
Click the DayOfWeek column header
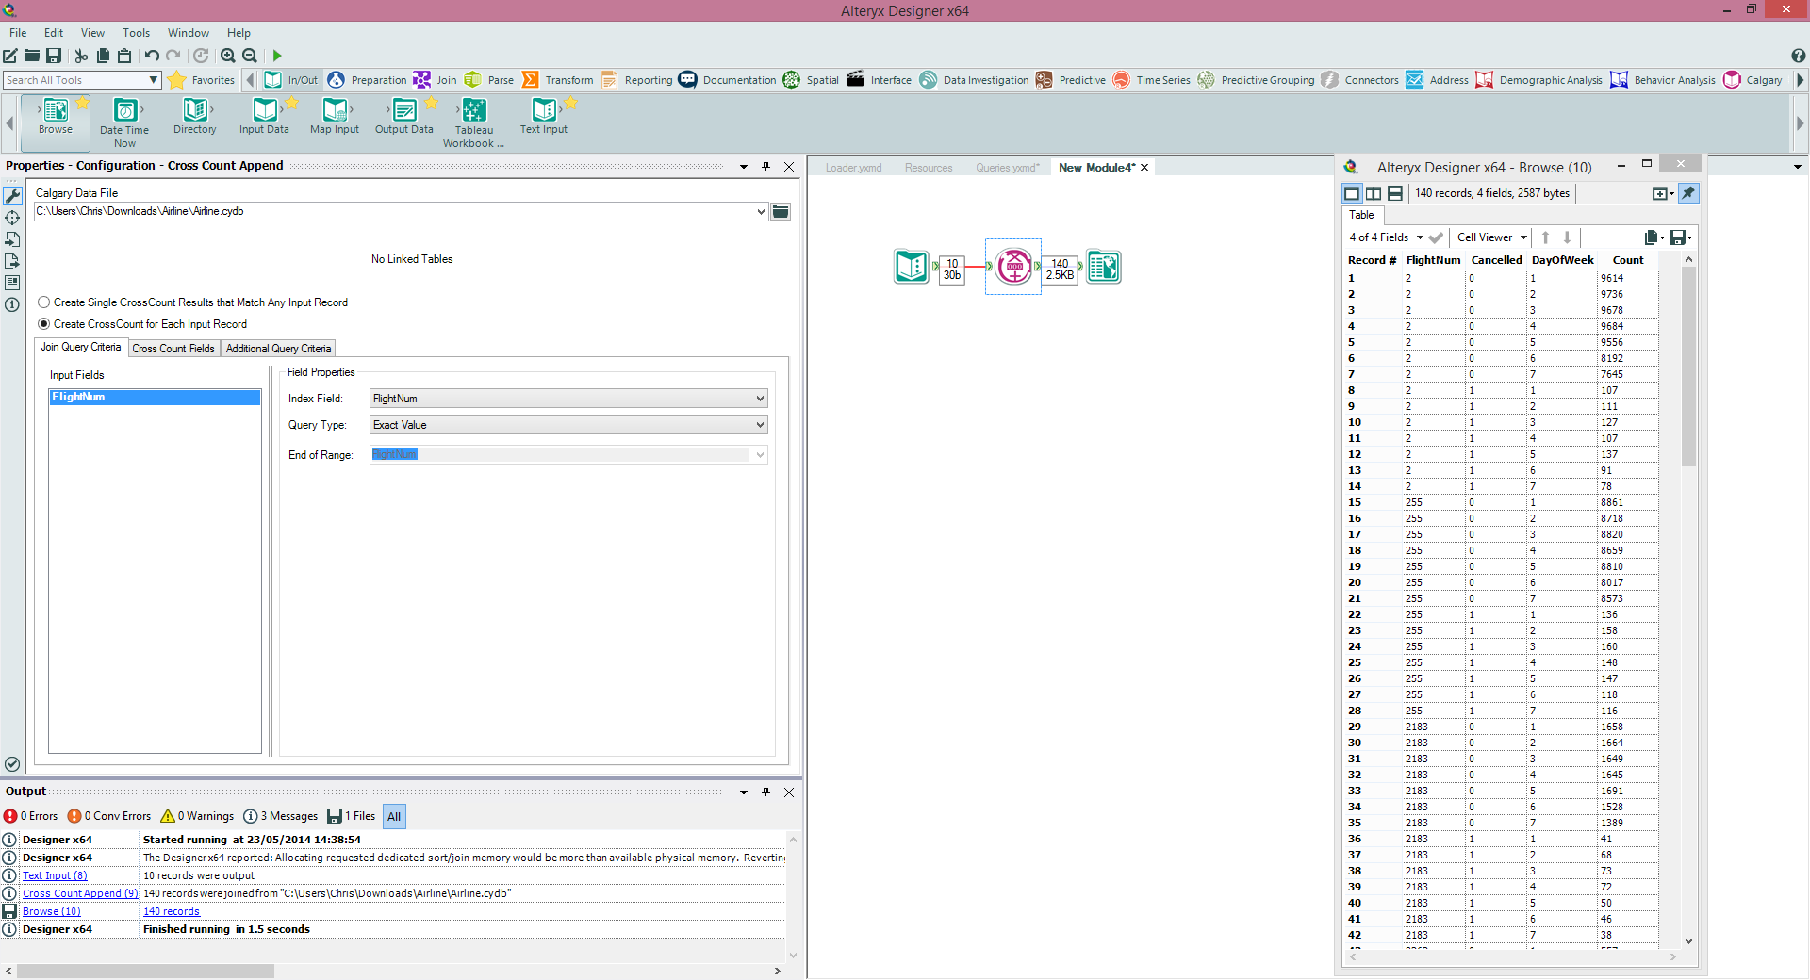[x=1562, y=260]
